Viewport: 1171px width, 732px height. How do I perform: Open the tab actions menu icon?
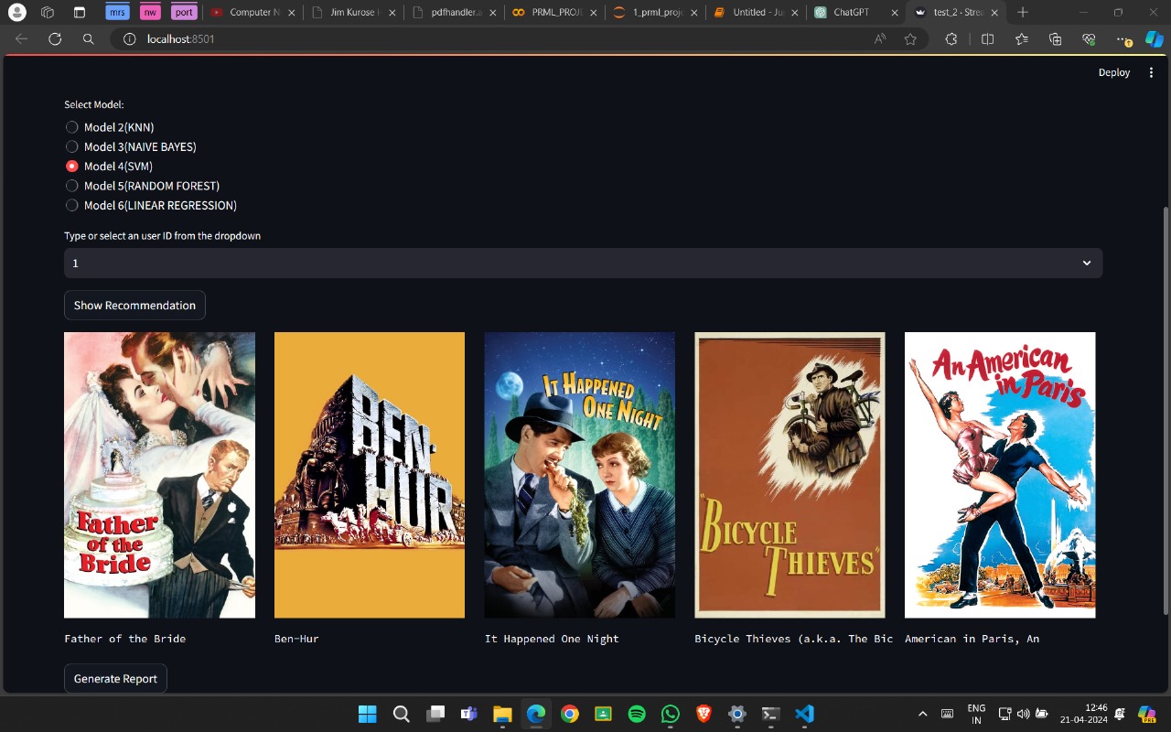[x=79, y=13]
